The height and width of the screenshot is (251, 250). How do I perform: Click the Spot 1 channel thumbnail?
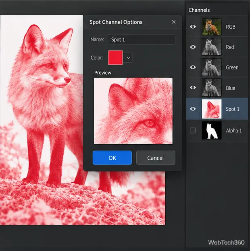212,109
